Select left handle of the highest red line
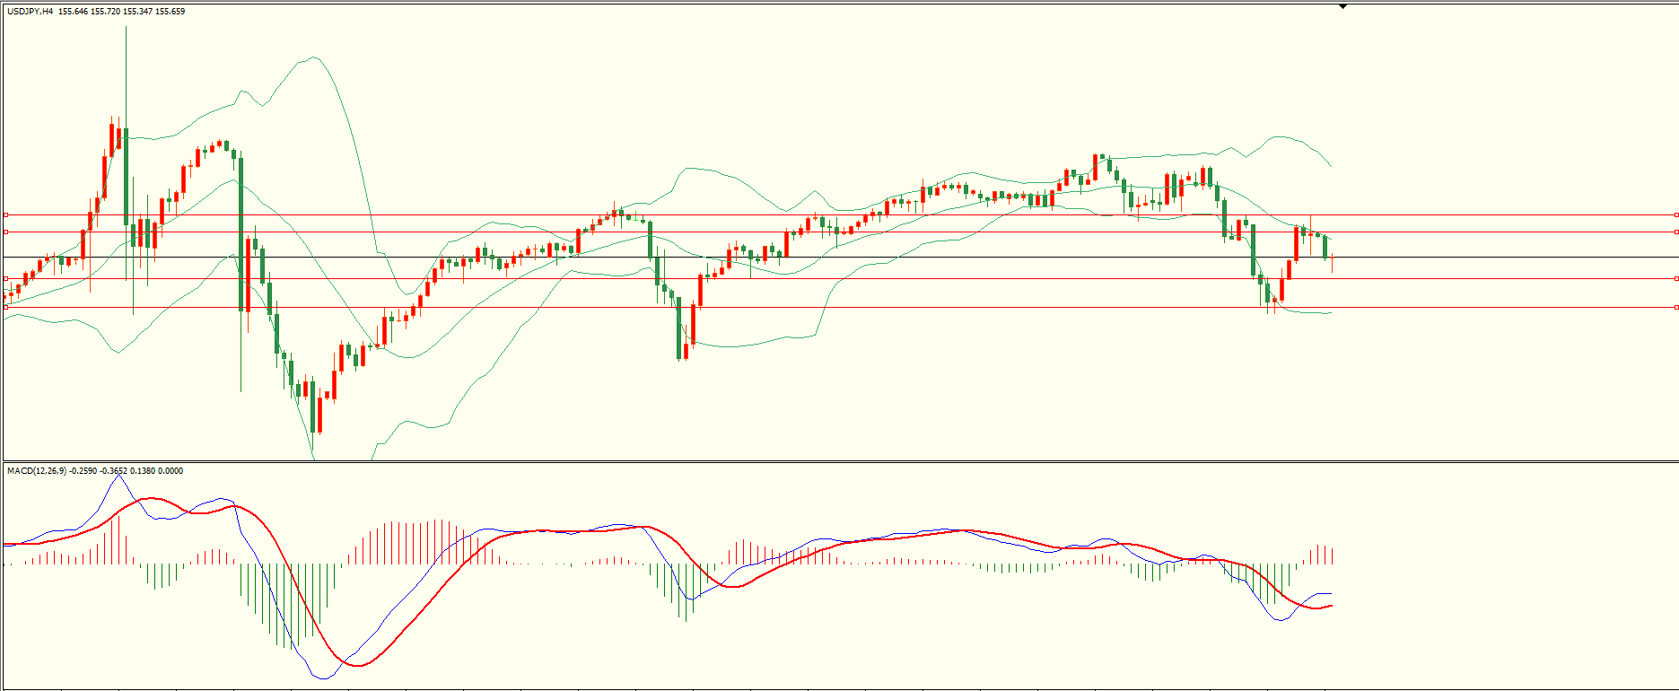 (5, 214)
